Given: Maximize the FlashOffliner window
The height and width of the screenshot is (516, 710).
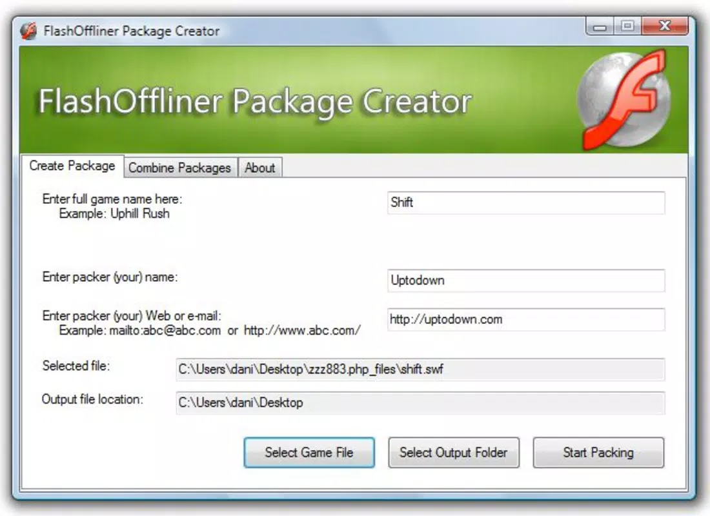Looking at the screenshot, I should tap(627, 26).
